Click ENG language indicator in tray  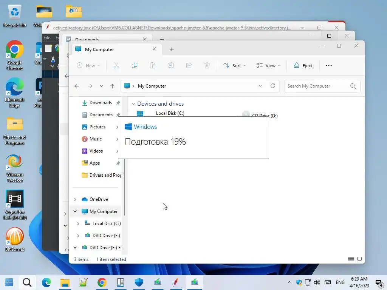340,282
